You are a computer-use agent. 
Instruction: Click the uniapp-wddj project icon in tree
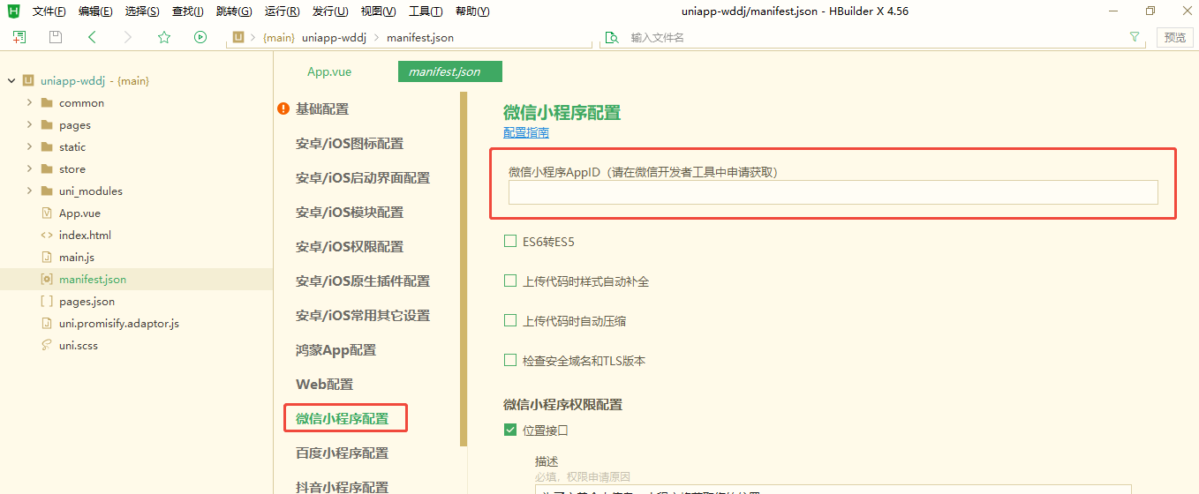tap(28, 80)
